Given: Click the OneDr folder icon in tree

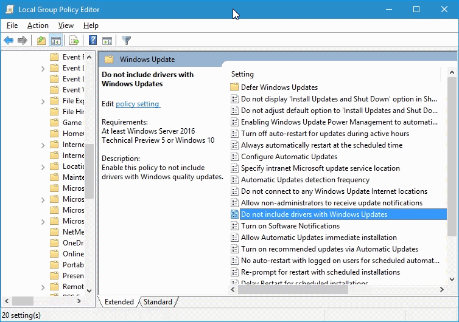Looking at the screenshot, I should pos(54,243).
